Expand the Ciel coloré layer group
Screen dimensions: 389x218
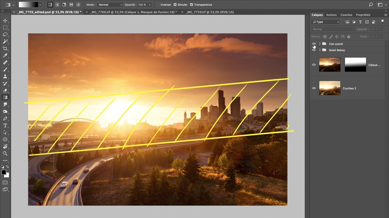tap(320, 44)
